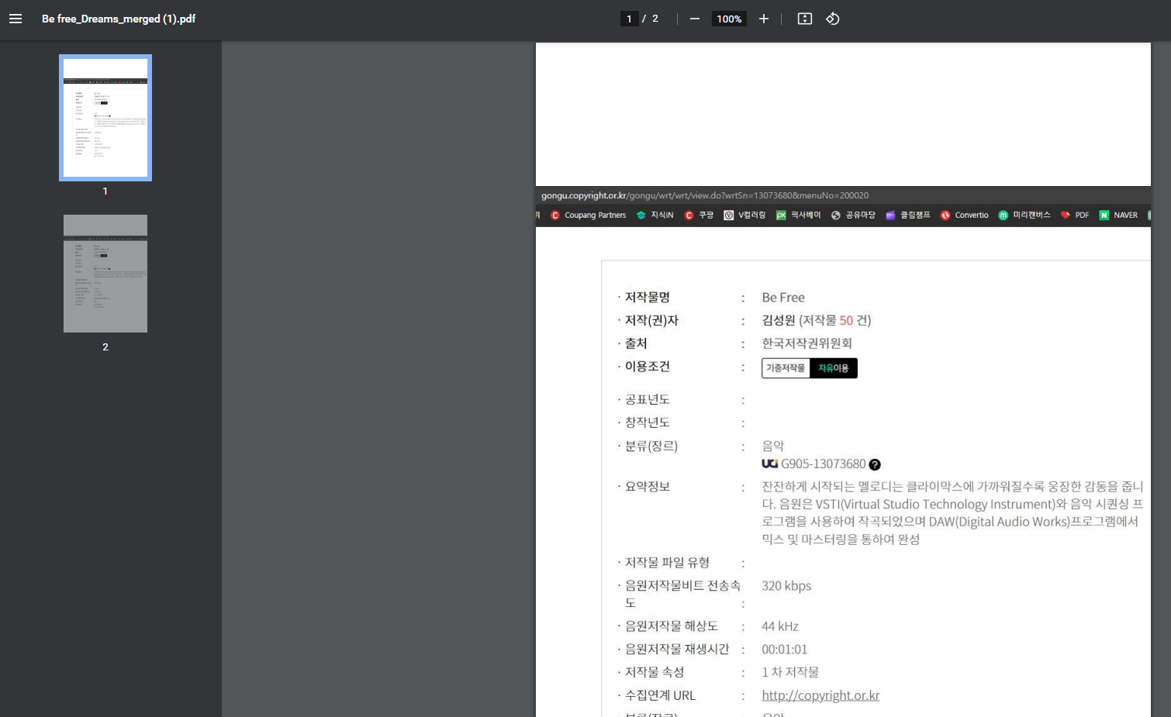
Task: Click the rotate counterclockwise icon
Action: [x=833, y=19]
